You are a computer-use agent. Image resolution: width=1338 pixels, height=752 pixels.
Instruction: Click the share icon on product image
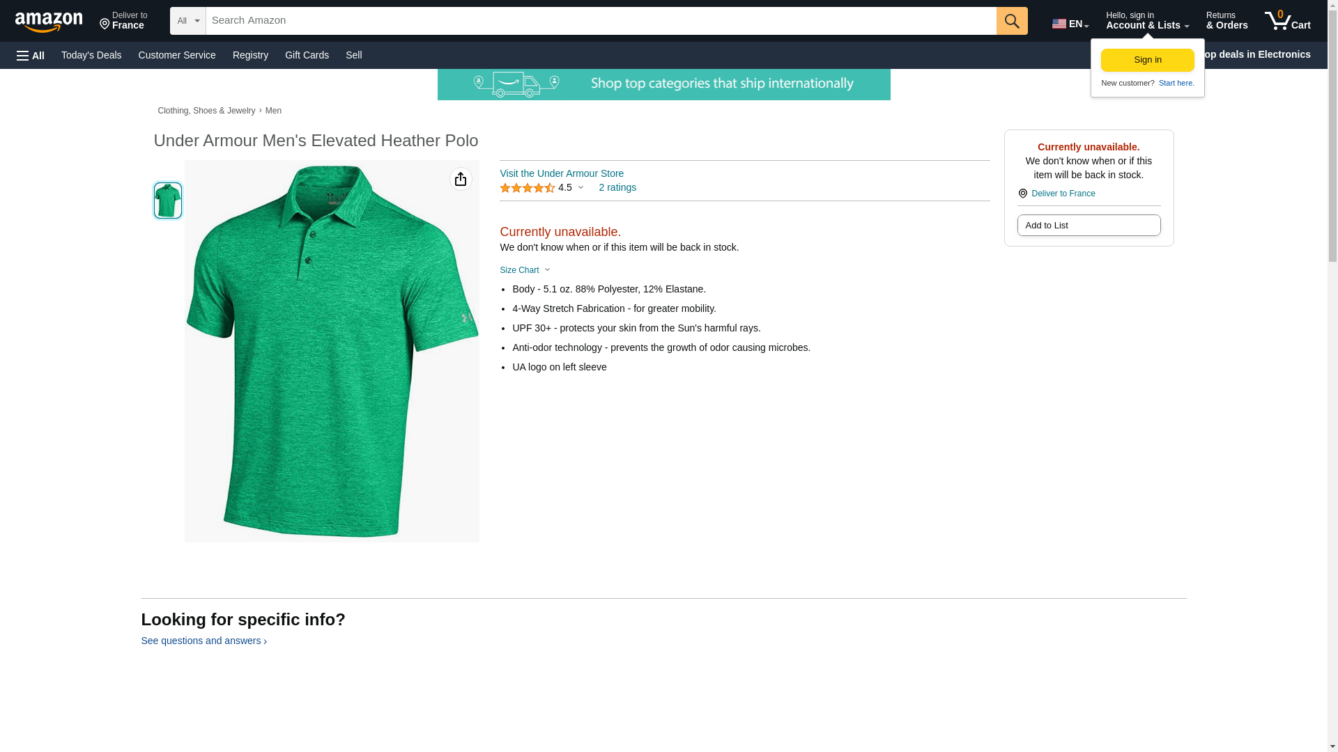click(461, 180)
